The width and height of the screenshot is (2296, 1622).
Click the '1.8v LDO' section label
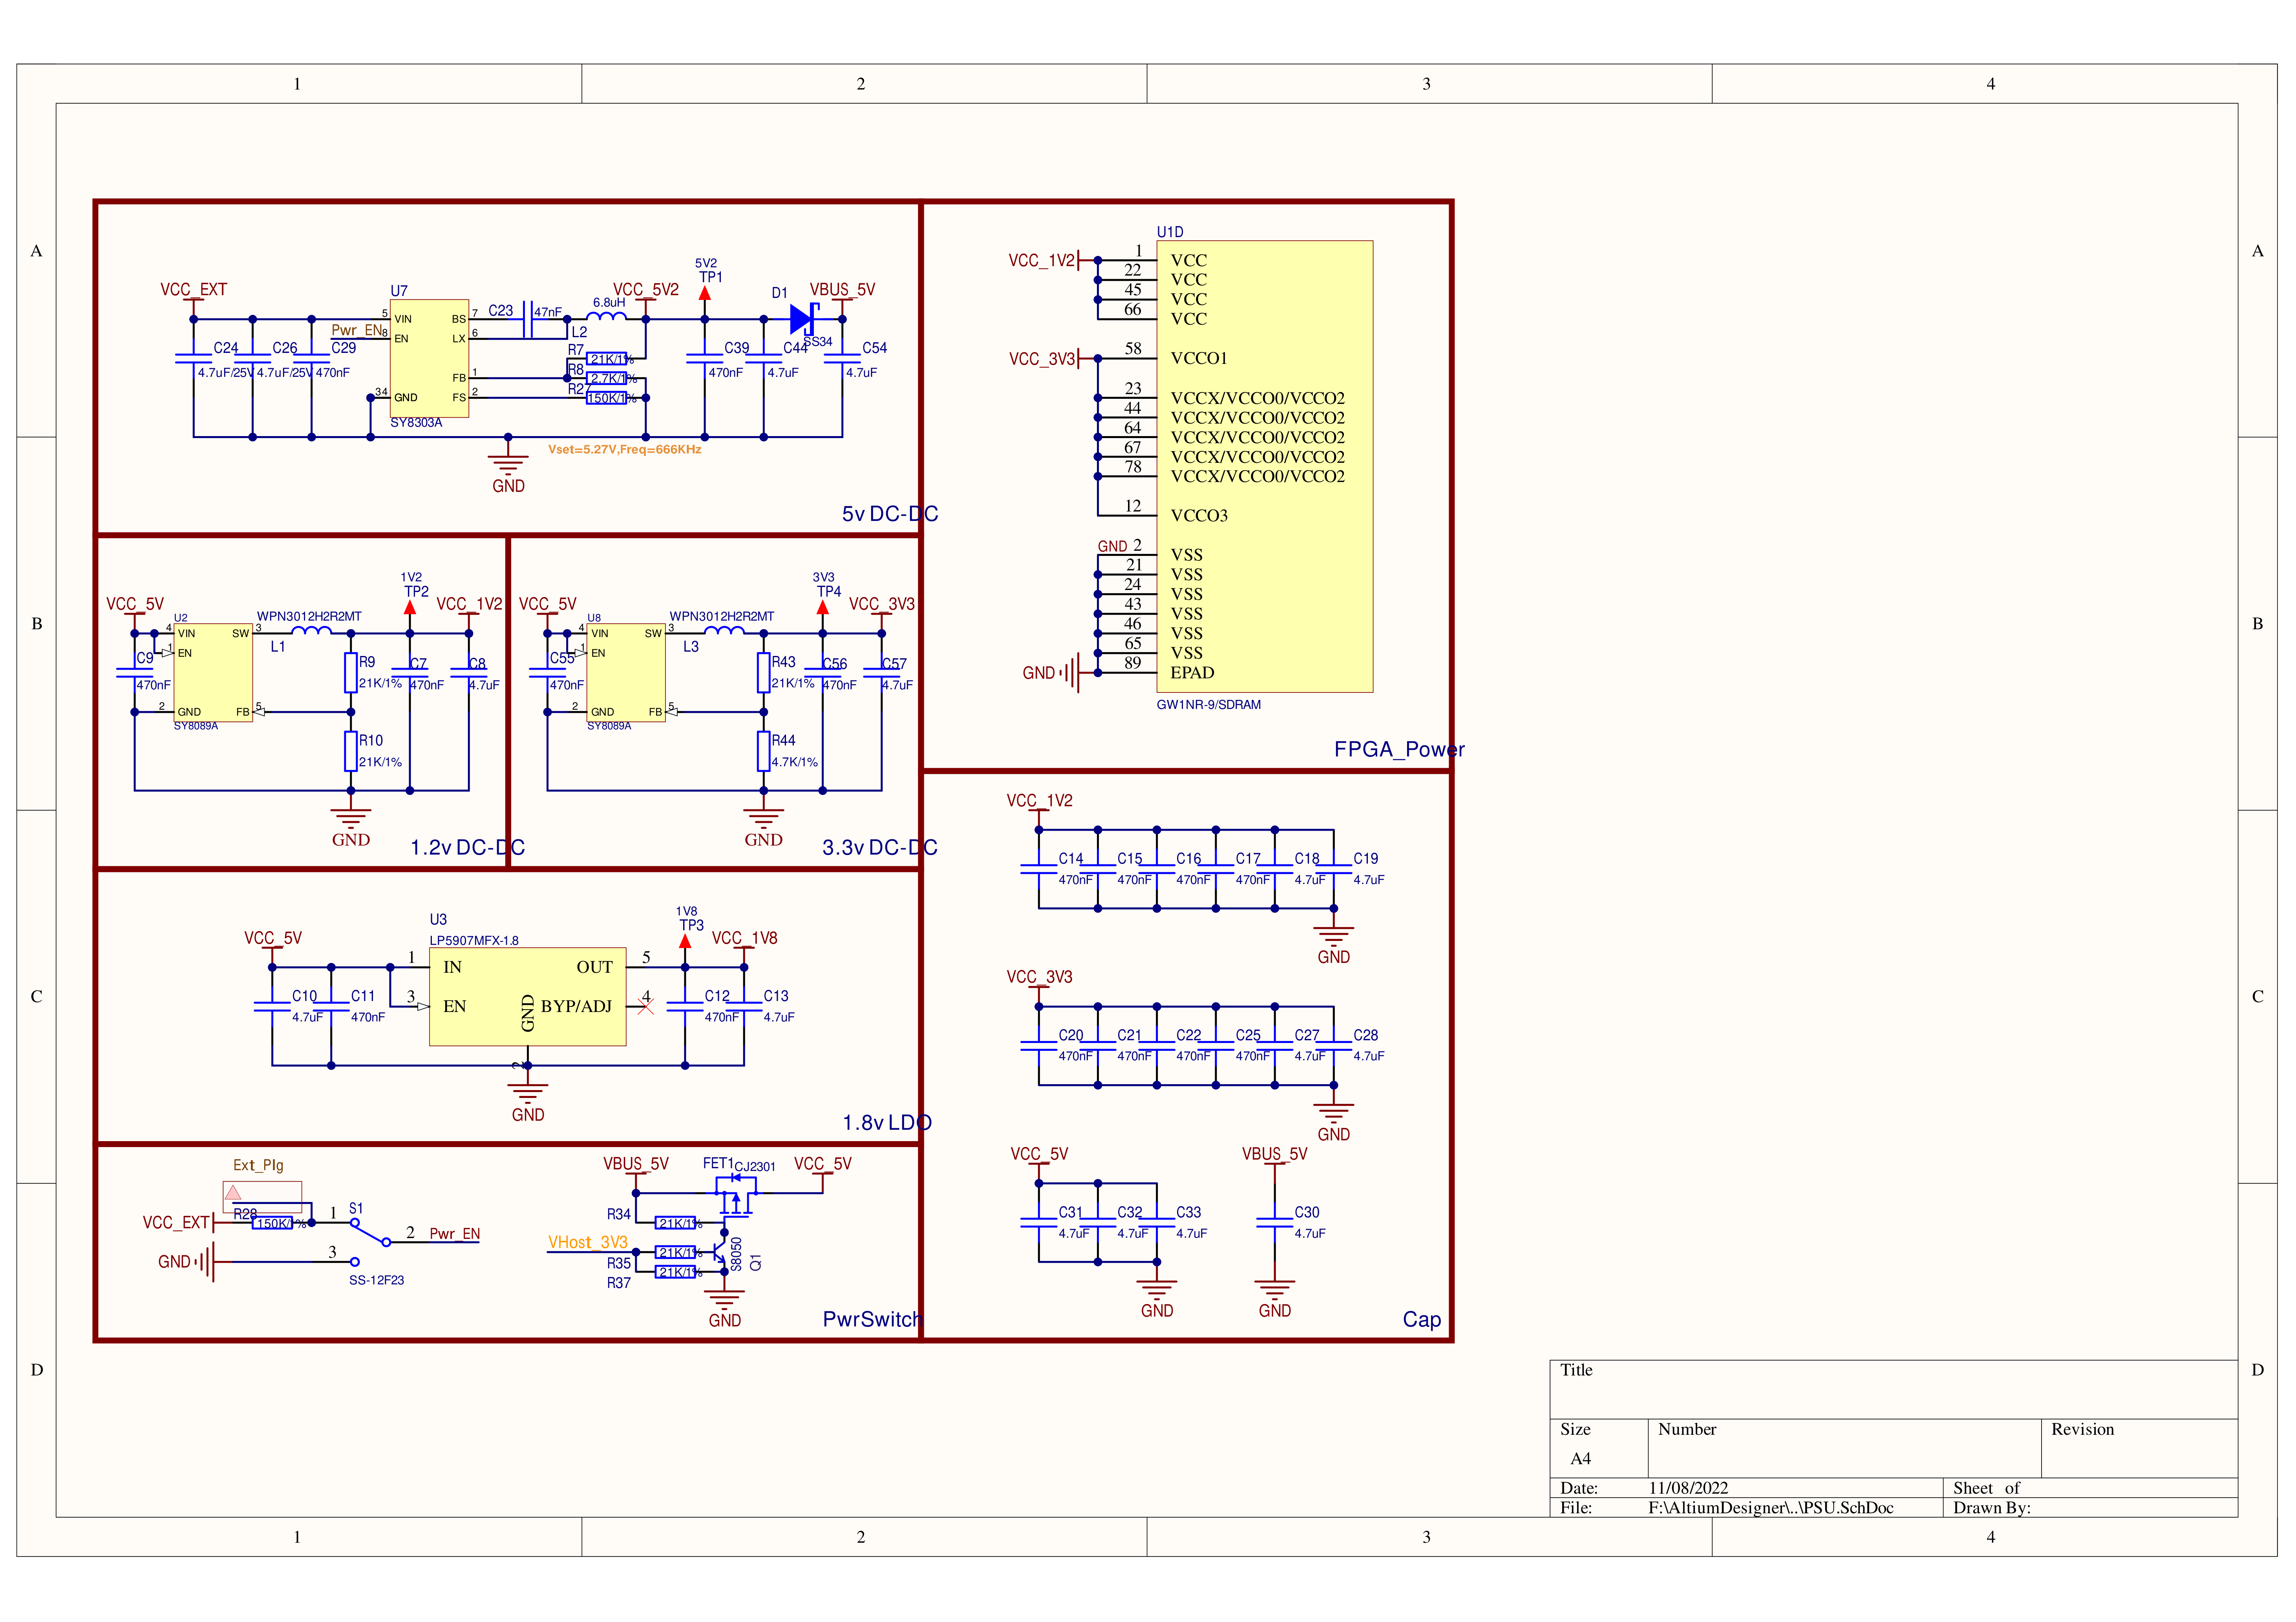click(887, 1123)
